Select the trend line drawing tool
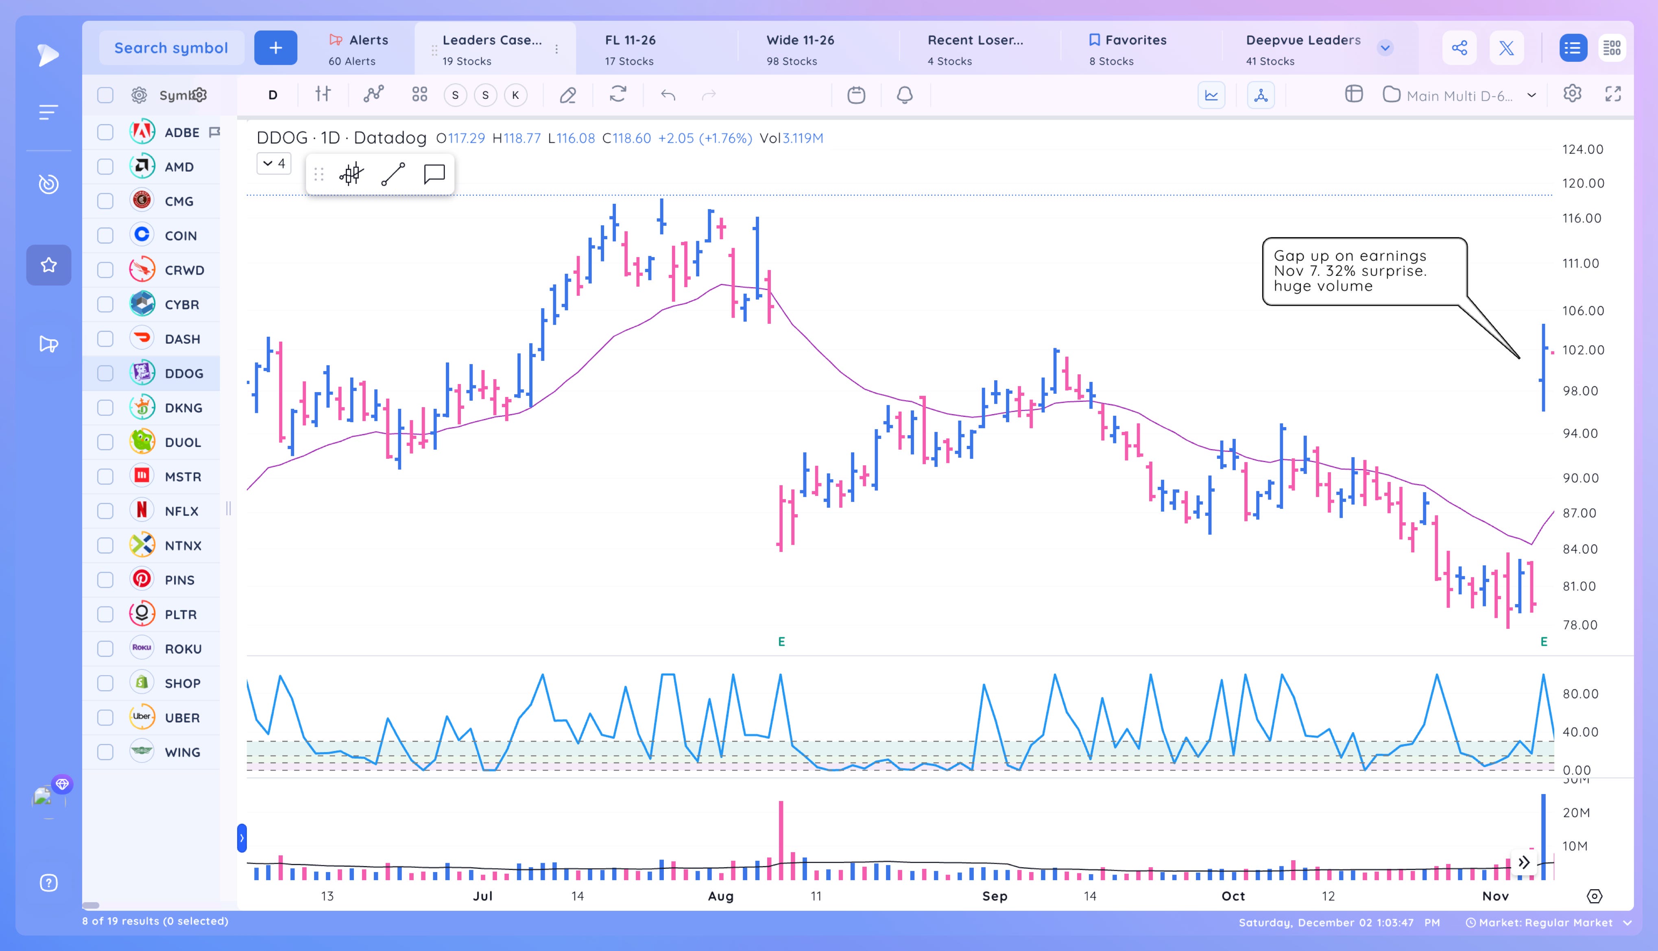1658x951 pixels. [x=393, y=174]
